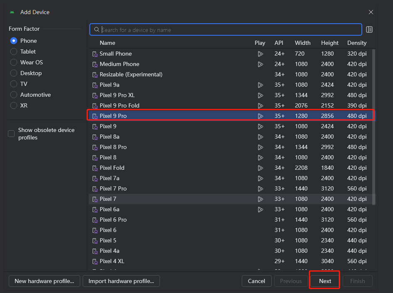Select the Pixel 9 Pro Fold name
The image size is (393, 293).
click(x=119, y=105)
